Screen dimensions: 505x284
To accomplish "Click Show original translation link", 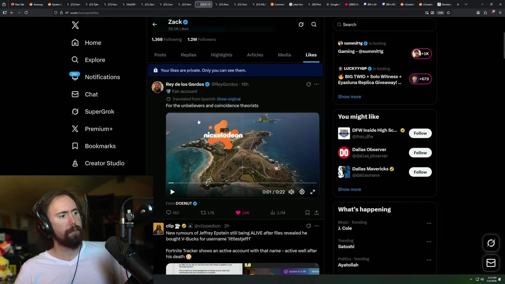I will tap(228, 99).
